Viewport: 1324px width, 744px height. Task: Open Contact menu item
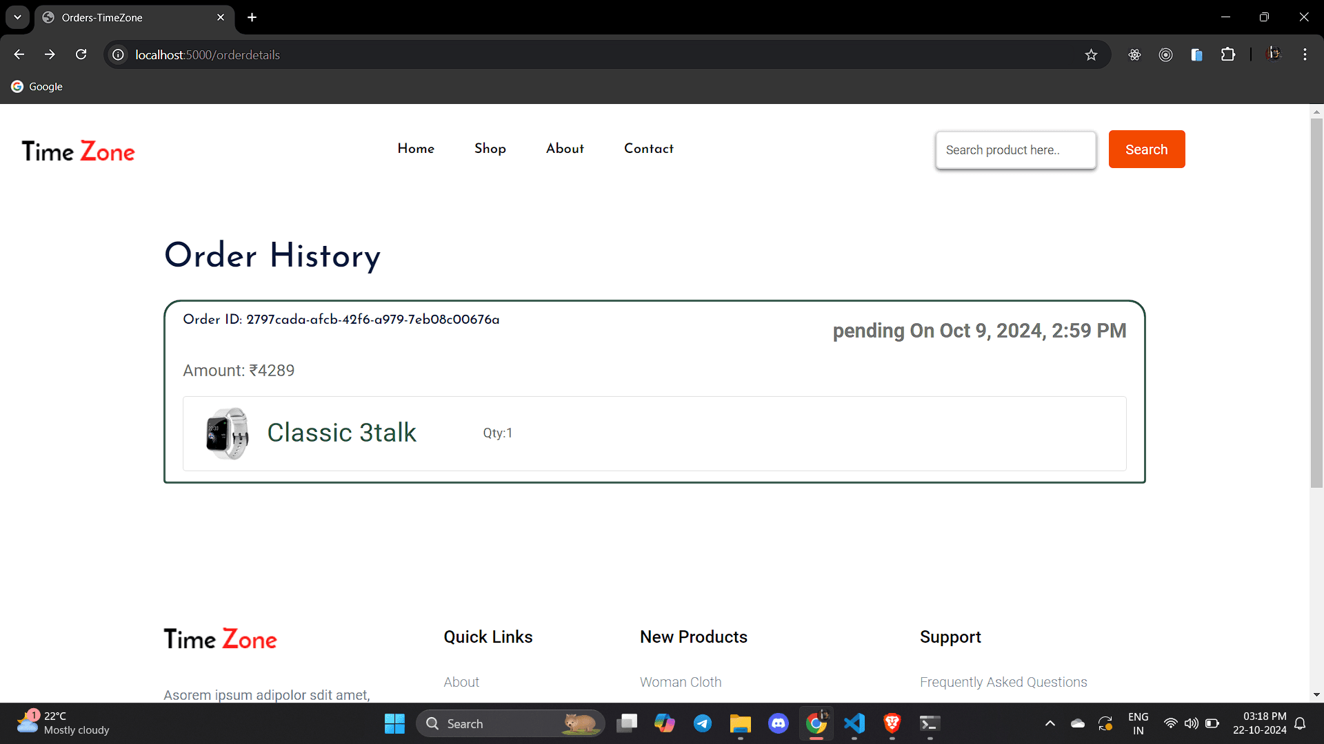(x=649, y=148)
